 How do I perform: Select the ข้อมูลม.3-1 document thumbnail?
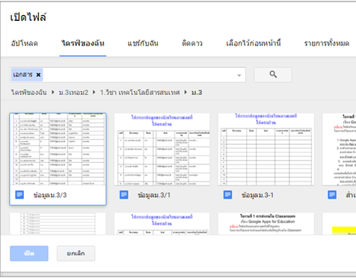tap(266, 149)
